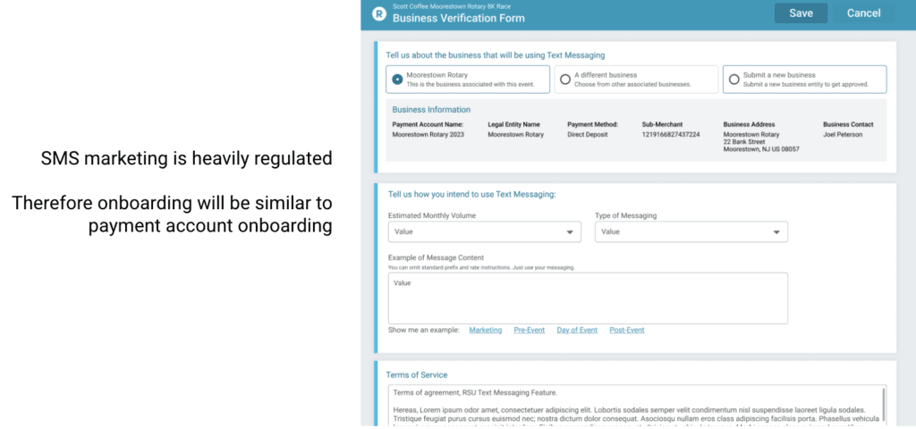Select Submit a new business option
916x429 pixels.
click(734, 80)
